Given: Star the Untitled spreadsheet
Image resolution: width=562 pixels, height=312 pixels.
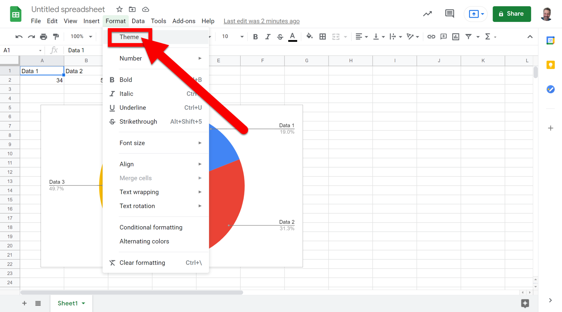Looking at the screenshot, I should pos(119,9).
